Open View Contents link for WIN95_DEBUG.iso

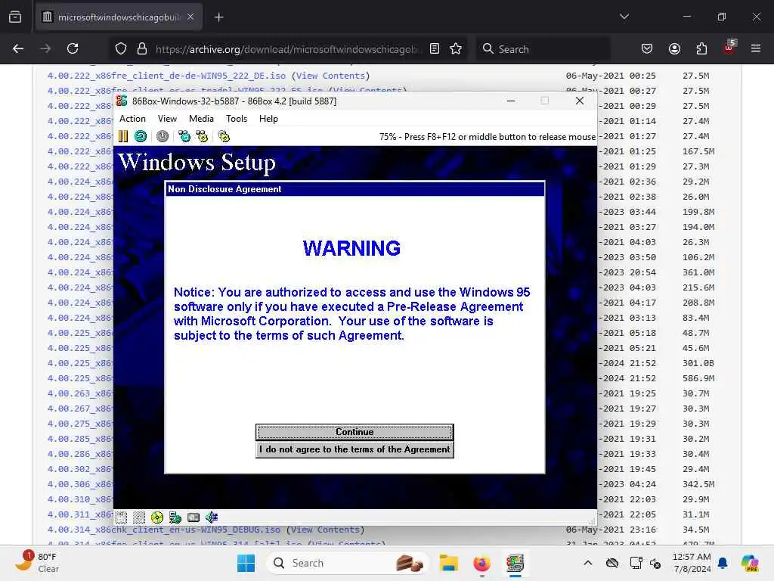[325, 530]
